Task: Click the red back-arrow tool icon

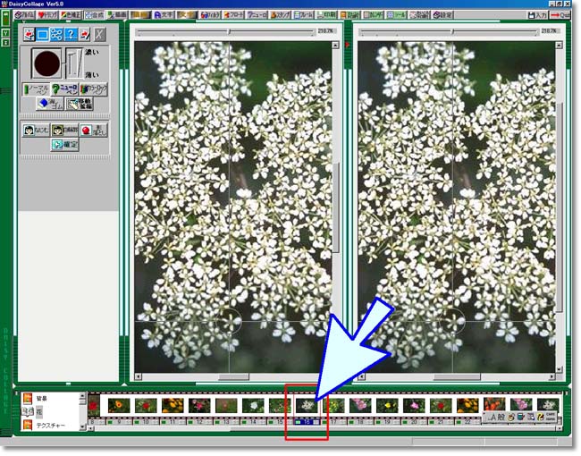Action: [29, 35]
